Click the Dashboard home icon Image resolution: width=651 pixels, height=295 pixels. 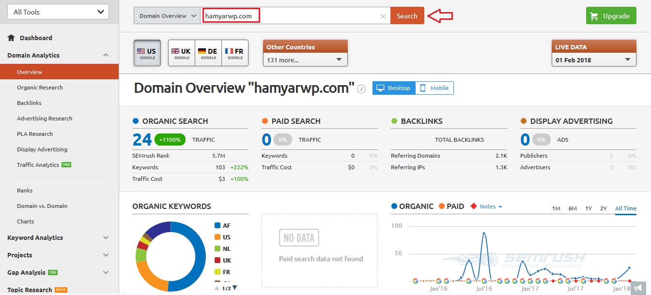[11, 38]
